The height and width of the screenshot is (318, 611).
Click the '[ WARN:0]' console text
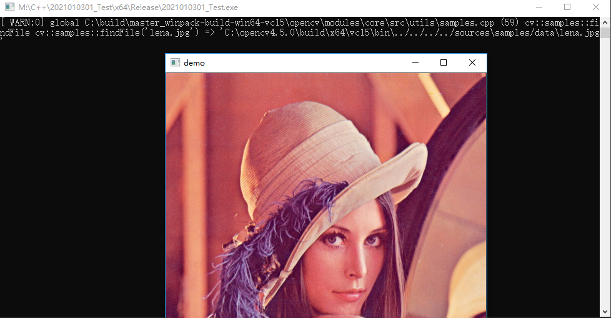pyautogui.click(x=22, y=22)
